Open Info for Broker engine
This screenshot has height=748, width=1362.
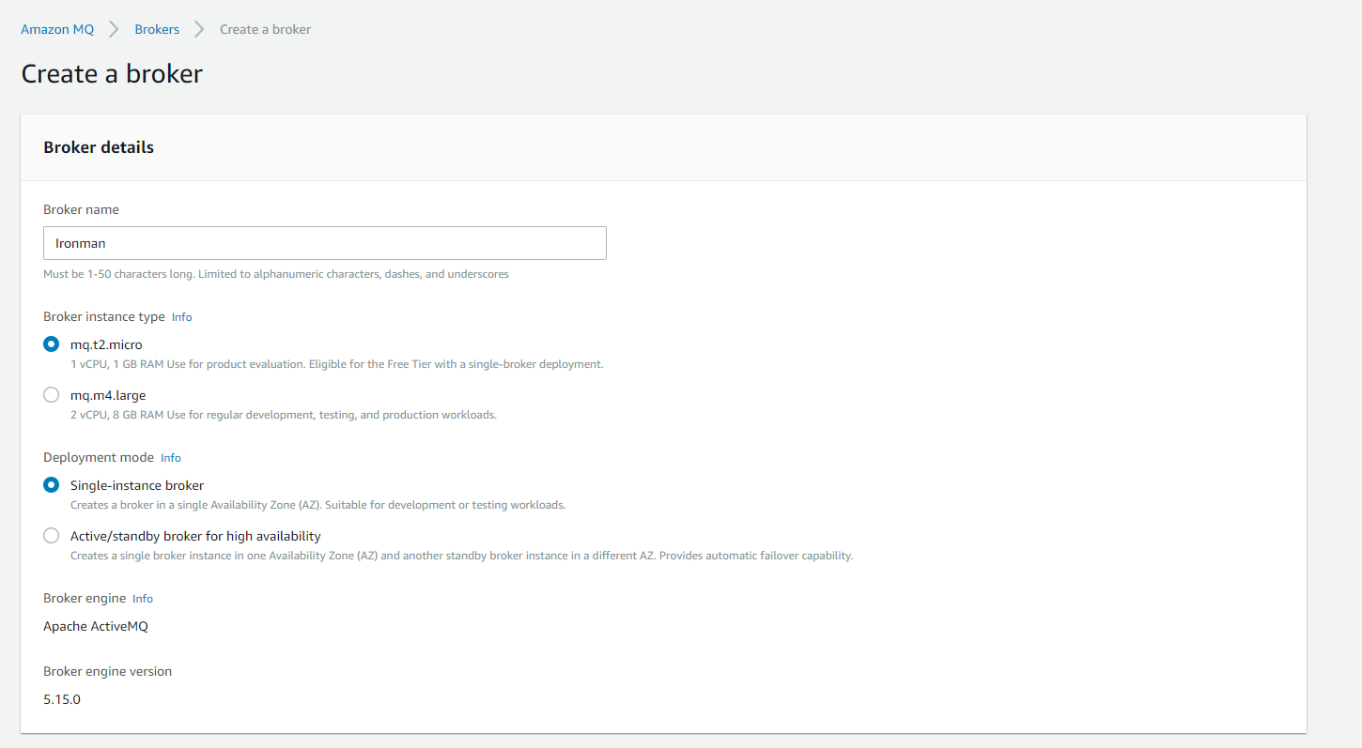(x=143, y=599)
